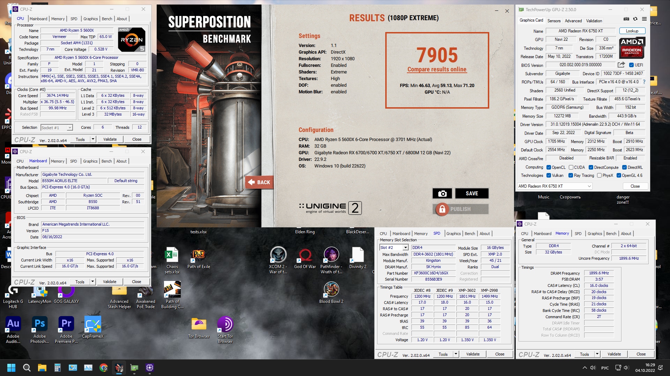Open Path of Exile desktop shortcut
Image resolution: width=670 pixels, height=376 pixels.
pyautogui.click(x=199, y=258)
